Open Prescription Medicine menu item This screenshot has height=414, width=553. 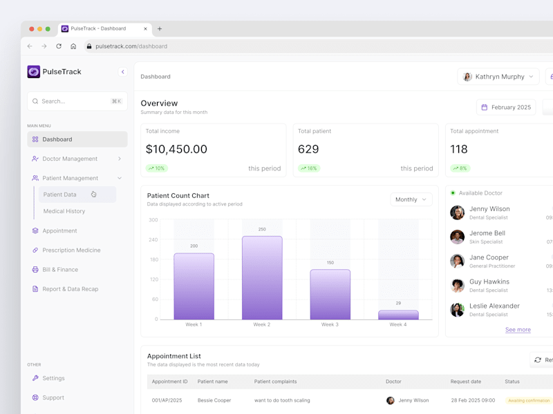click(71, 250)
